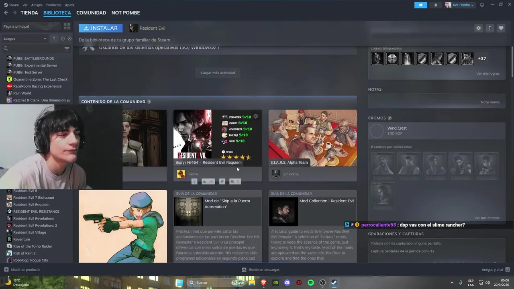Open the notifications bell

[436, 5]
